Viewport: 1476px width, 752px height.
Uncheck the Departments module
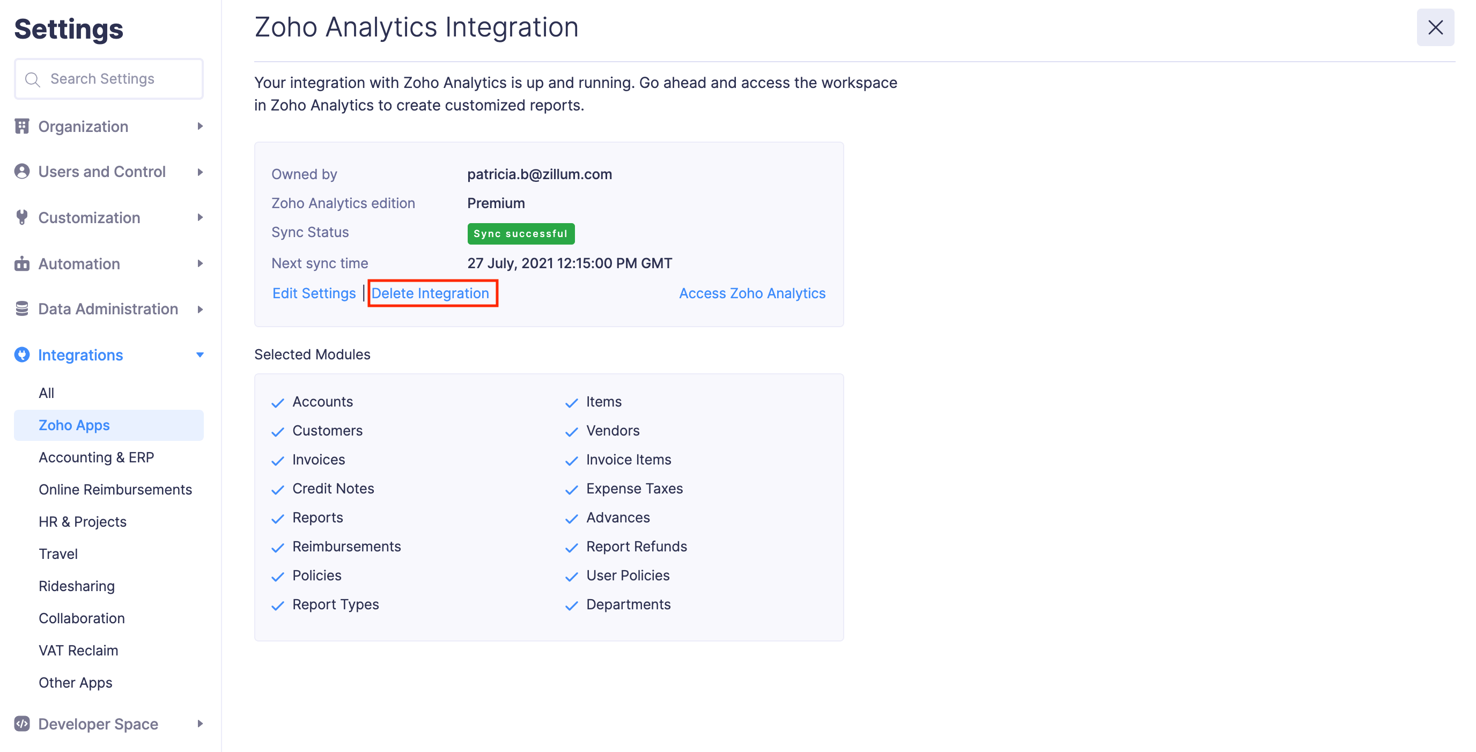coord(571,604)
